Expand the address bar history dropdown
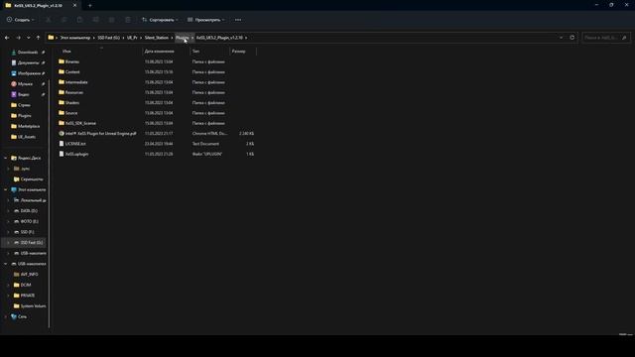 point(561,38)
